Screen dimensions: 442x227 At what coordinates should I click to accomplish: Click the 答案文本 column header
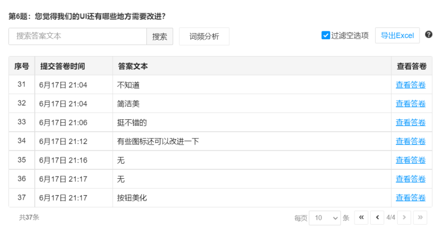tap(133, 66)
